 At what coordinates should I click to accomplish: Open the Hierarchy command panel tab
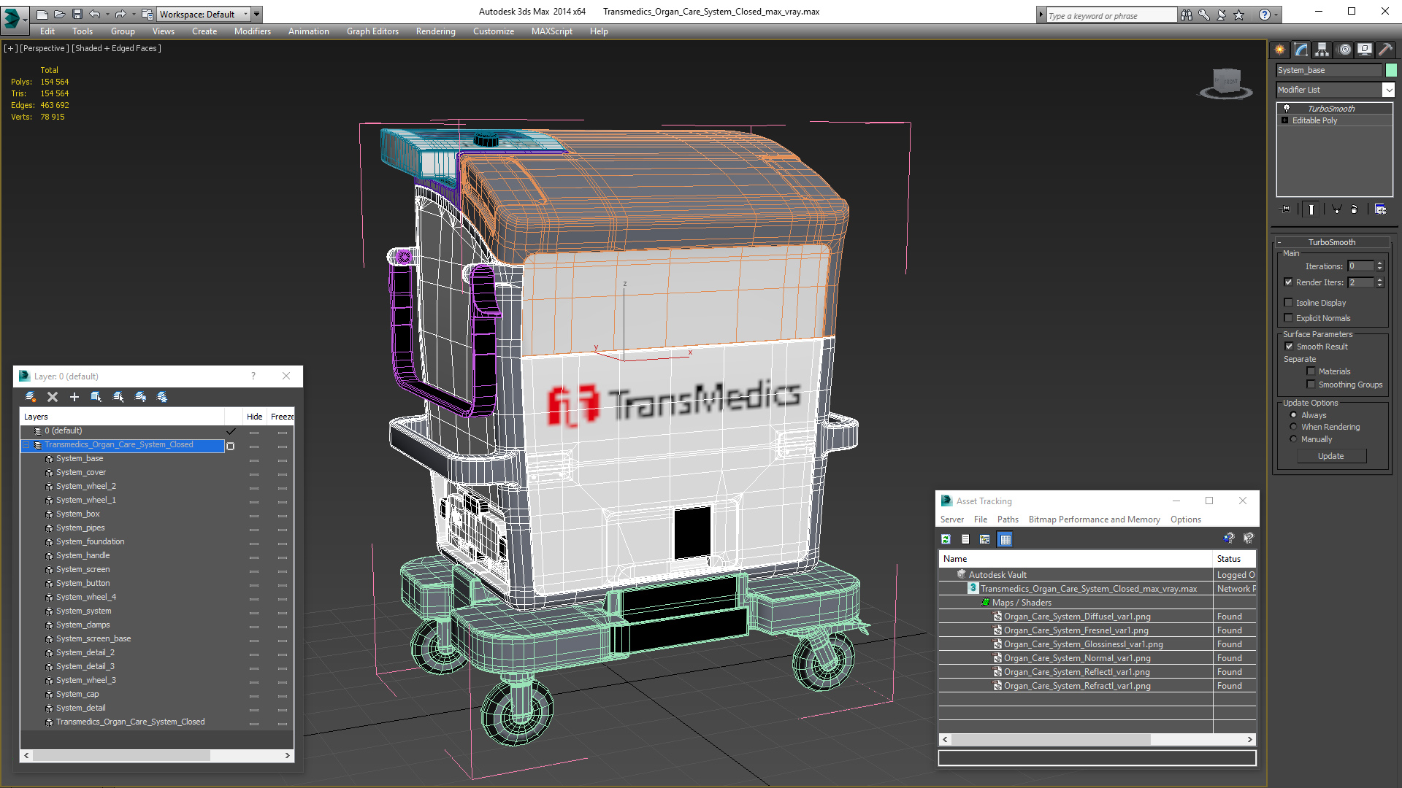1322,50
